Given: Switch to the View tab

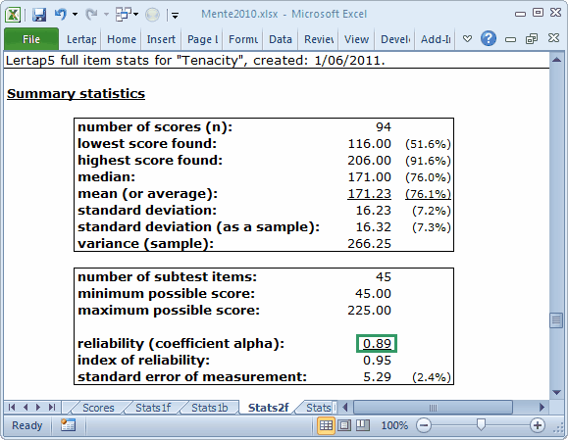Looking at the screenshot, I should tap(356, 39).
